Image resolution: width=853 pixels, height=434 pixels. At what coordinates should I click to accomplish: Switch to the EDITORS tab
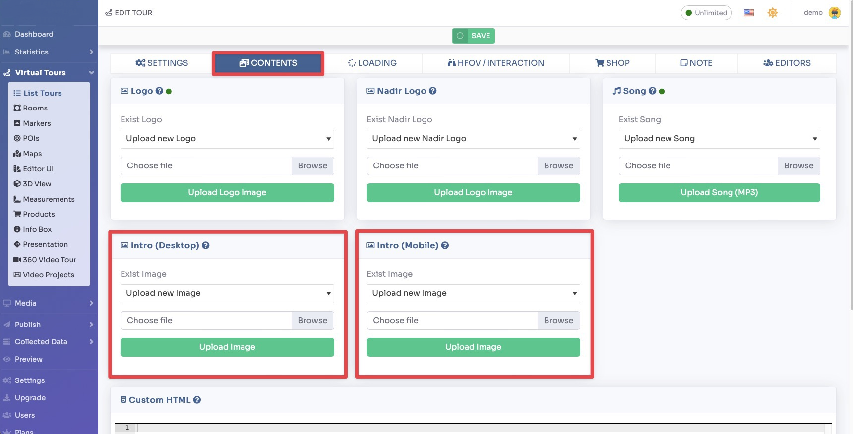coord(787,63)
